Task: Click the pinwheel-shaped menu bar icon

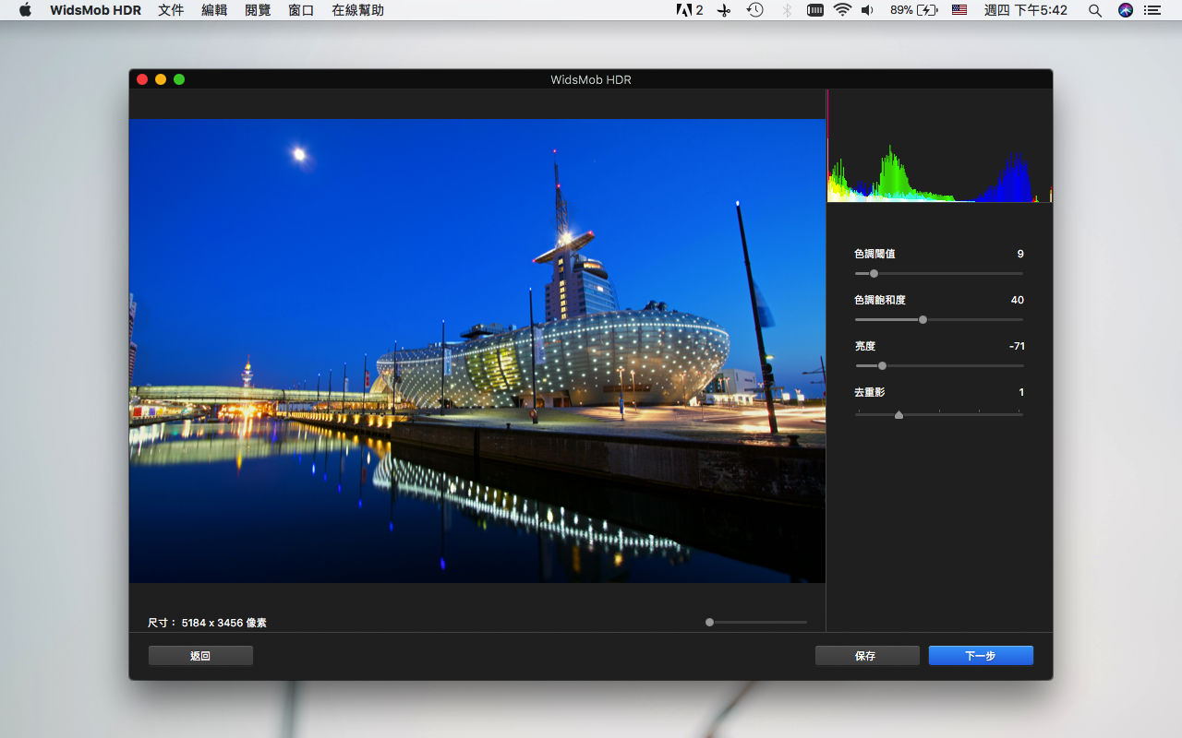Action: [724, 10]
